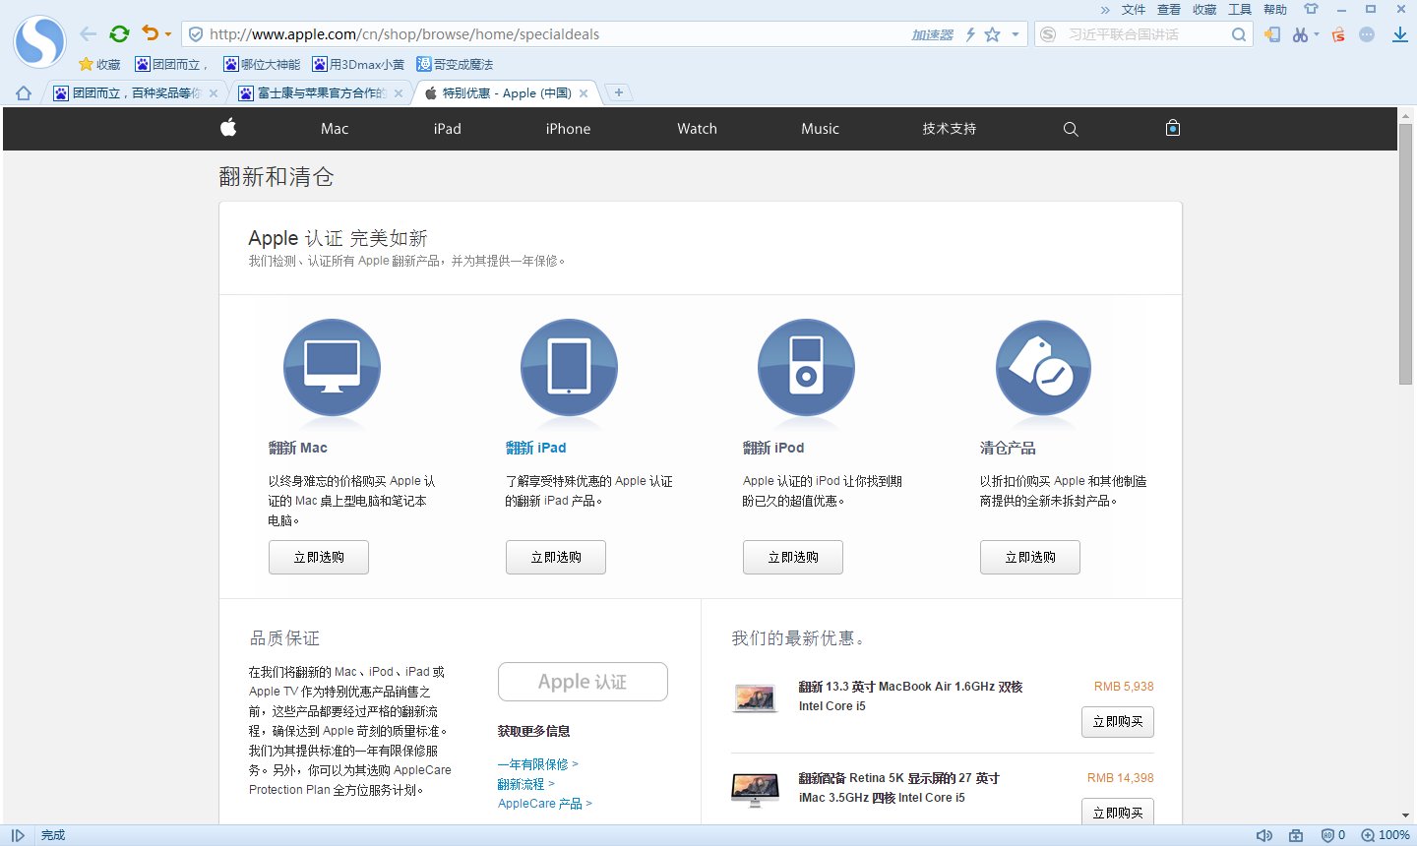Image resolution: width=1417 pixels, height=846 pixels.
Task: Open the shopping bag icon on Apple's site
Action: 1172,128
